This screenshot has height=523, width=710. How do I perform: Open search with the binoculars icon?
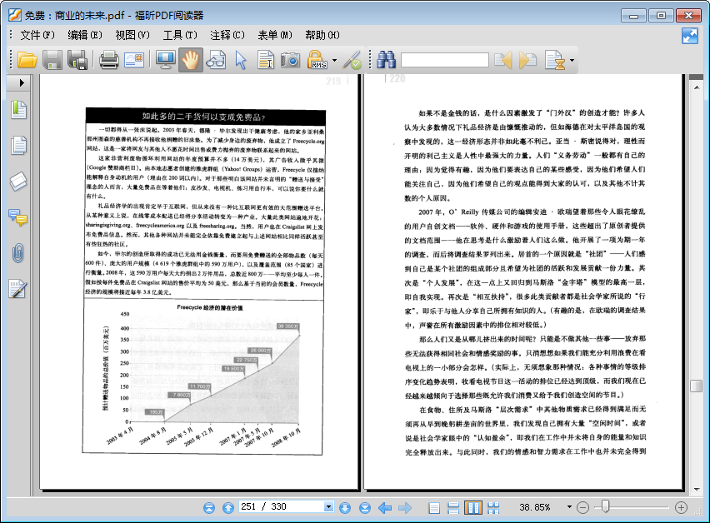pyautogui.click(x=386, y=59)
